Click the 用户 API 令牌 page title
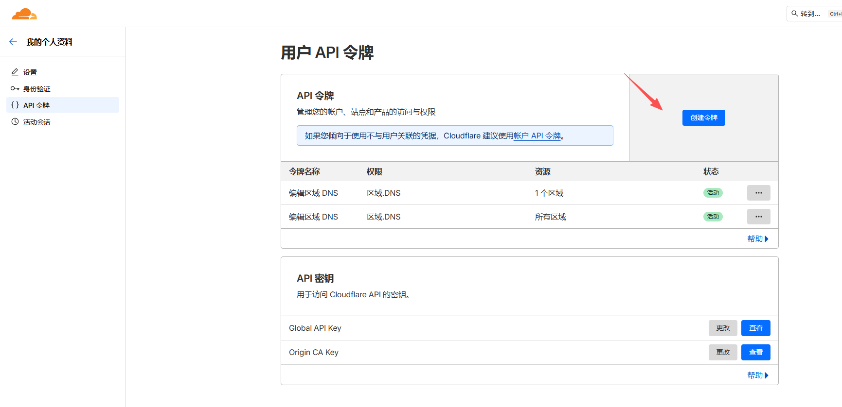 327,52
